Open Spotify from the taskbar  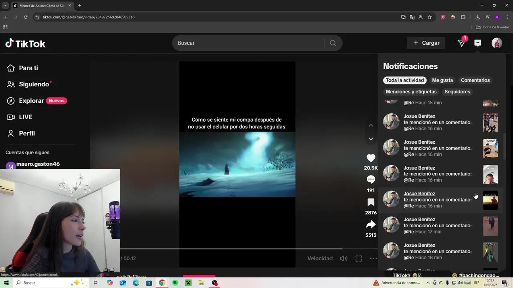click(x=175, y=283)
